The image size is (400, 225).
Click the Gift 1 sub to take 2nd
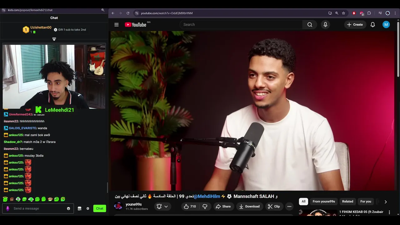[x=70, y=30]
